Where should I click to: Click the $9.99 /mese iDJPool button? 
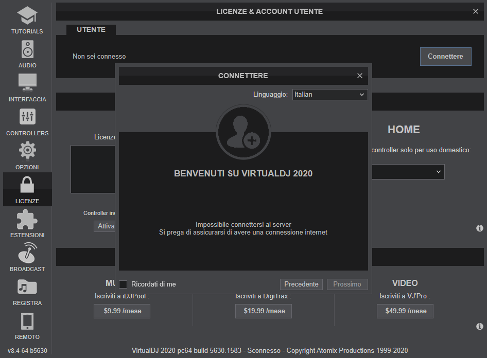(122, 311)
